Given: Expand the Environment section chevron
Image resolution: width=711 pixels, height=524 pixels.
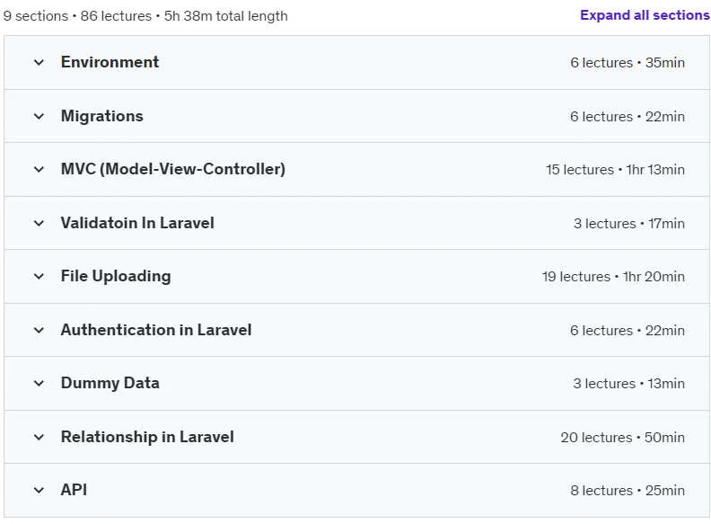Looking at the screenshot, I should click(x=39, y=62).
